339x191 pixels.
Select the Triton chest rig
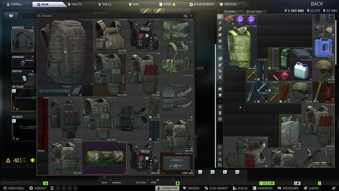click(132, 119)
